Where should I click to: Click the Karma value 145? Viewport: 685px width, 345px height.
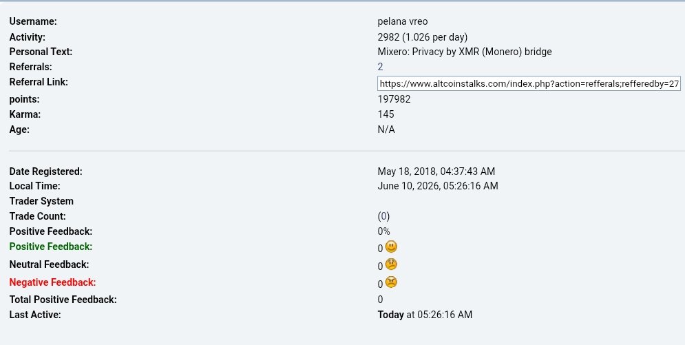click(386, 114)
